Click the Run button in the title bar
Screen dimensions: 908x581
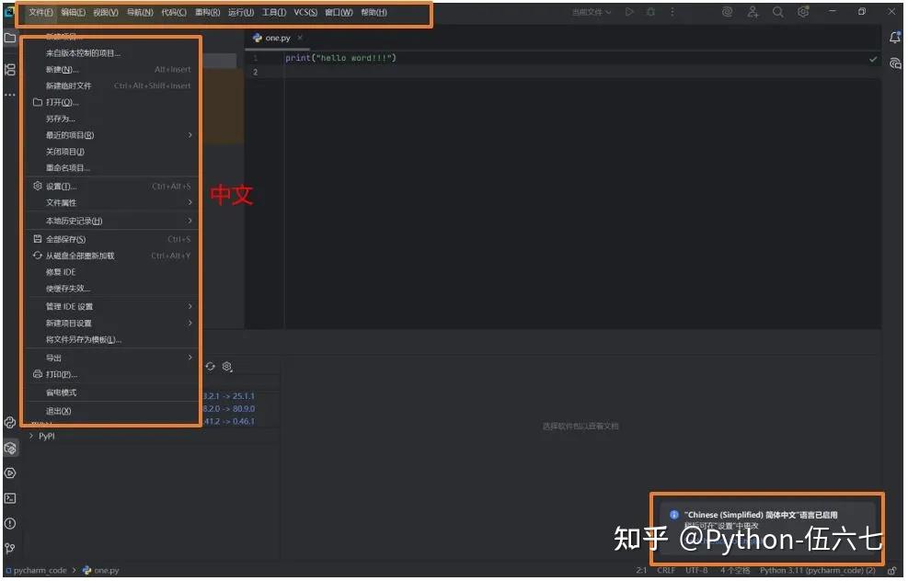[x=629, y=11]
